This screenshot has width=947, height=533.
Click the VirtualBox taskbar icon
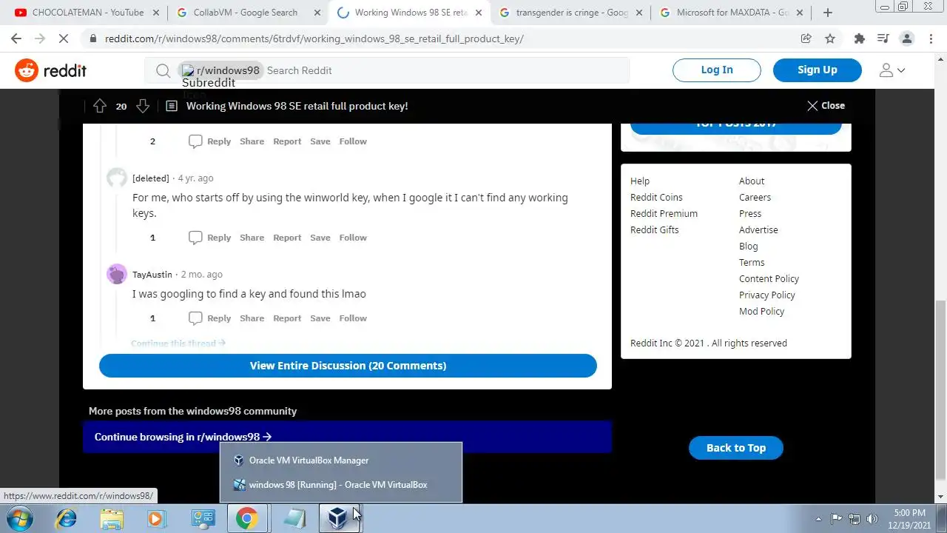[338, 518]
